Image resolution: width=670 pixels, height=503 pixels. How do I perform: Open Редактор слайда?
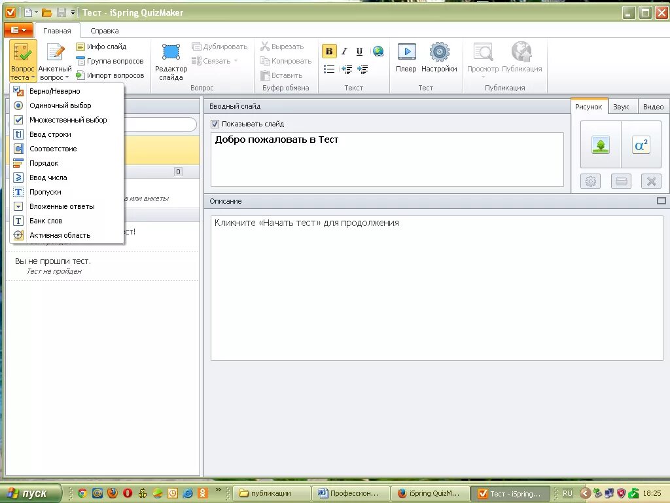[x=171, y=61]
